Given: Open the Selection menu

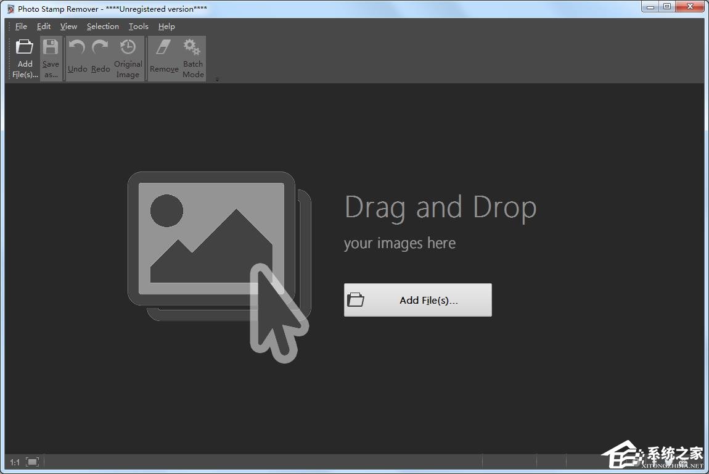Looking at the screenshot, I should [x=102, y=27].
